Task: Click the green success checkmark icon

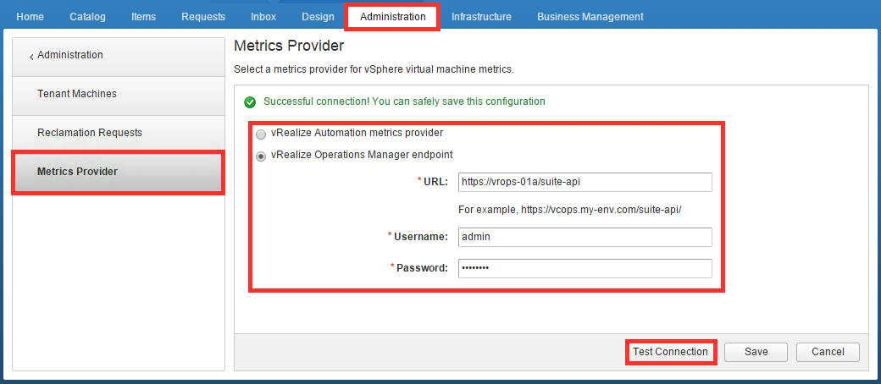Action: coord(250,102)
